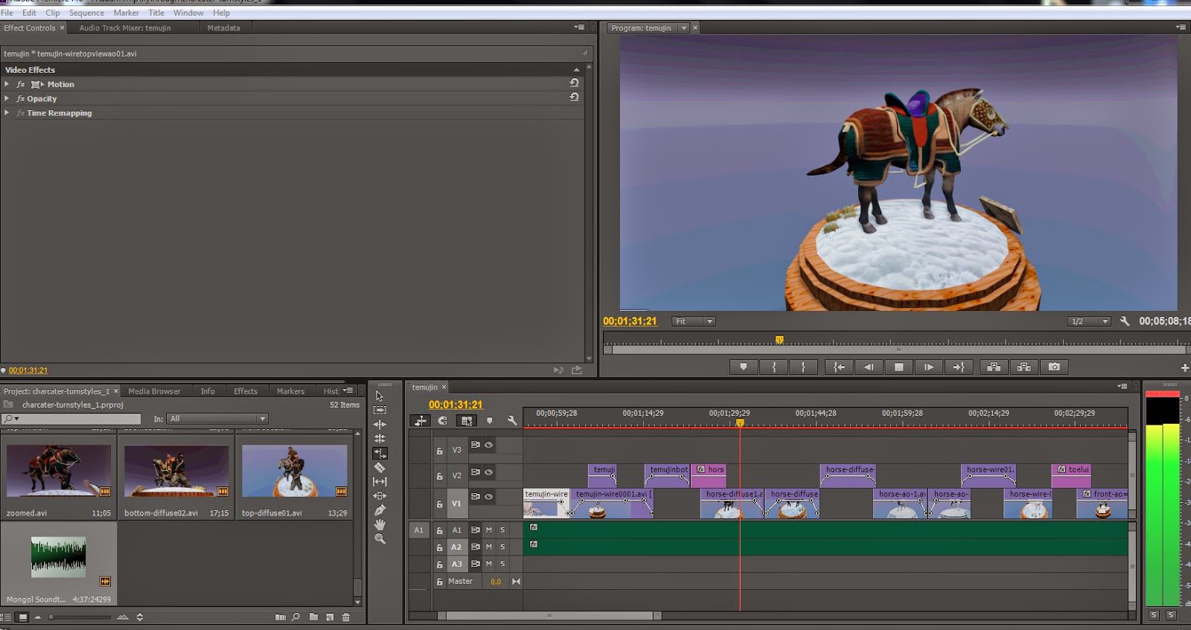
Task: Stop playback in Program monitor
Action: 898,367
